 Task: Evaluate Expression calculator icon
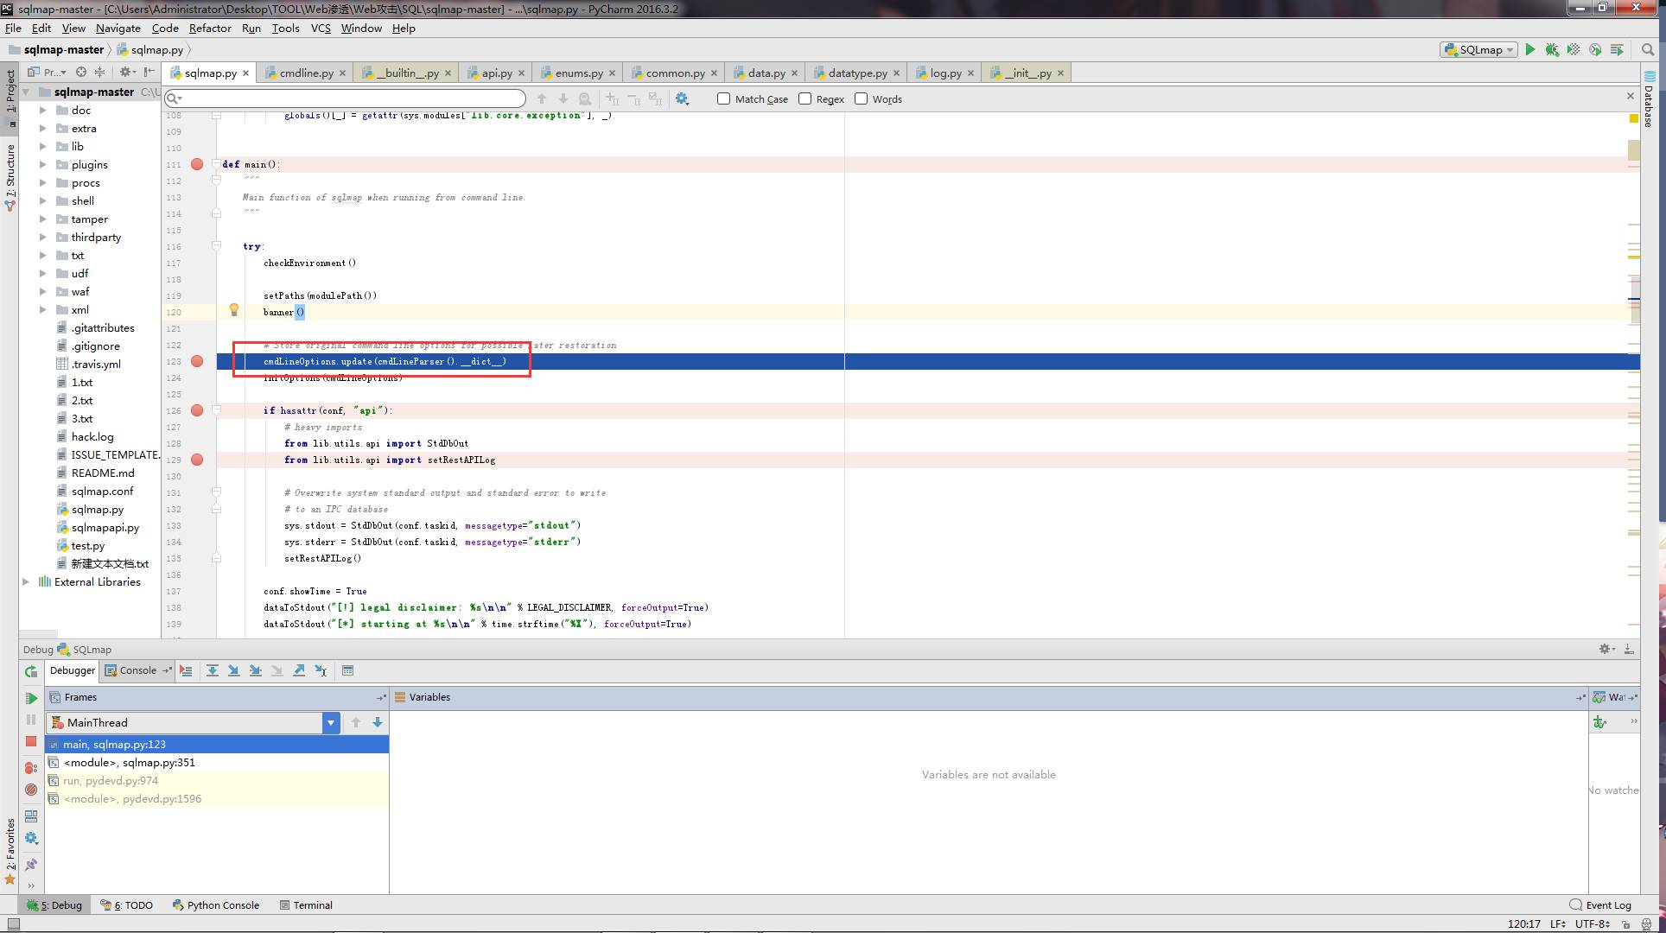[347, 670]
